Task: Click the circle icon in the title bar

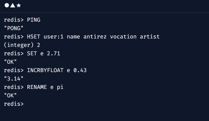Action: [x=7, y=5]
